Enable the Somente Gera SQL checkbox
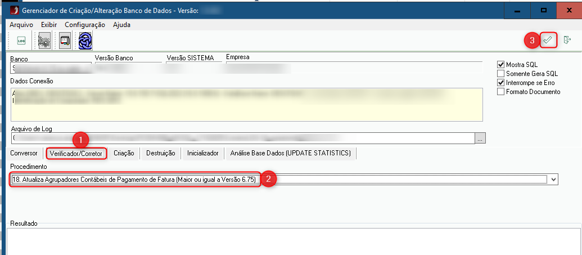The image size is (582, 255). pos(501,74)
